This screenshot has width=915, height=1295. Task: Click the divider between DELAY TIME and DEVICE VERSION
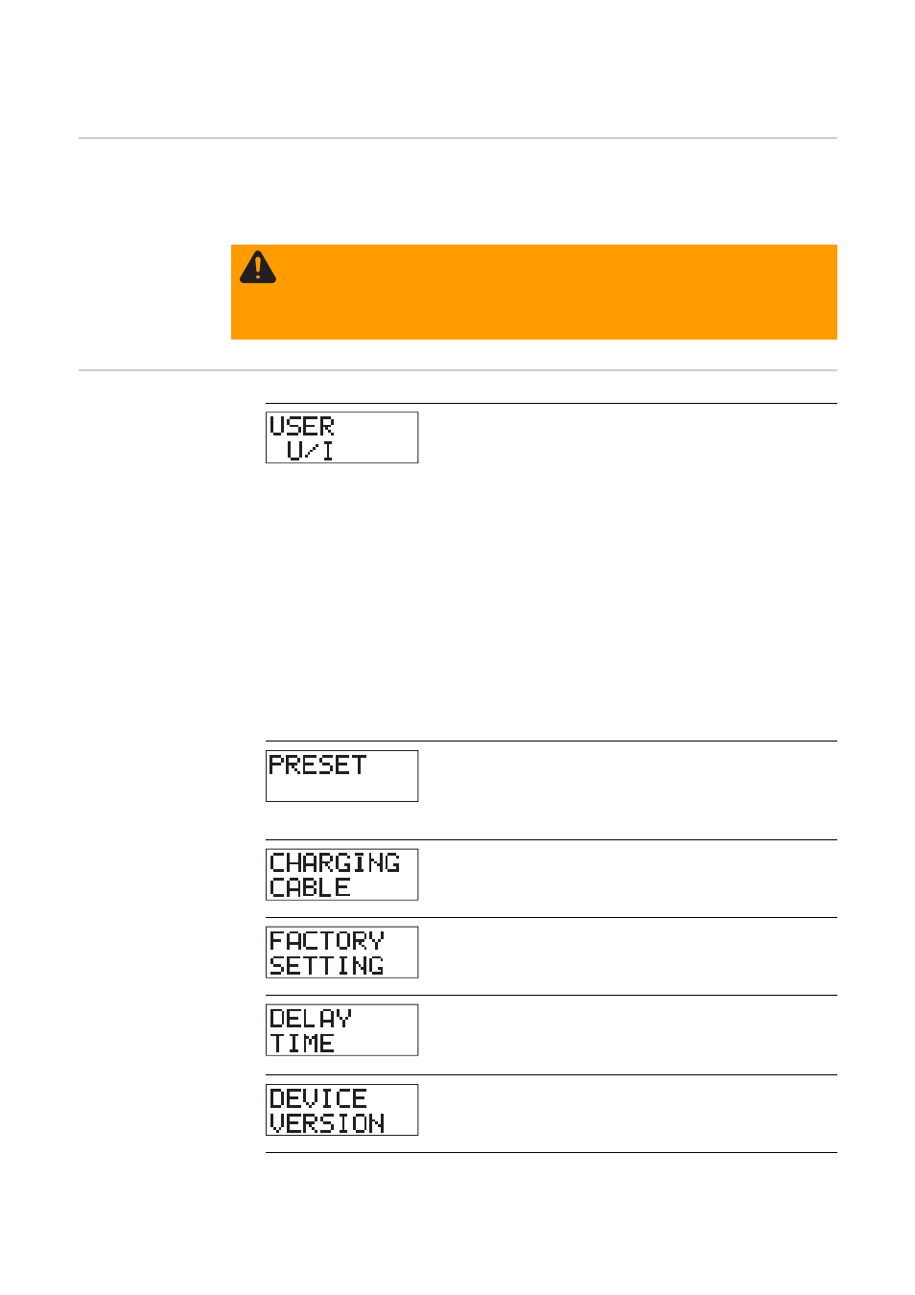point(551,1075)
